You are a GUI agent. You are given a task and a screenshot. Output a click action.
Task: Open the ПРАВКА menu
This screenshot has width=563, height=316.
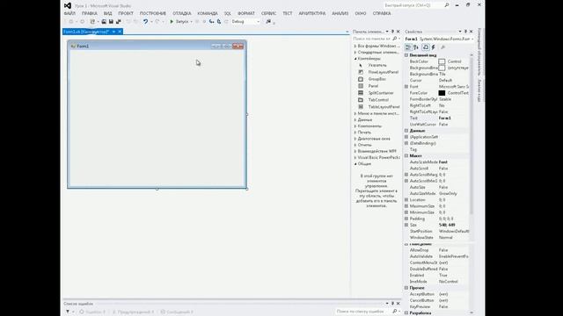[x=90, y=13]
